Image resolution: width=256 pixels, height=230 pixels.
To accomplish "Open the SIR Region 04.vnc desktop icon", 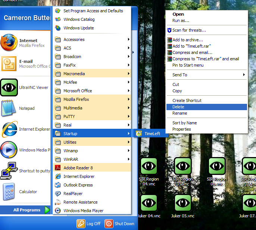I will coord(149,172).
